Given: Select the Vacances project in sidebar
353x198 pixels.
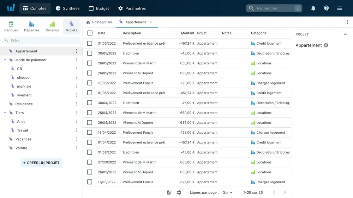Looking at the screenshot, I should [x=23, y=139].
